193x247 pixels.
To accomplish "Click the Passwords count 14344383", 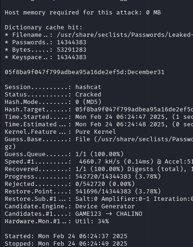I will 72,42.
